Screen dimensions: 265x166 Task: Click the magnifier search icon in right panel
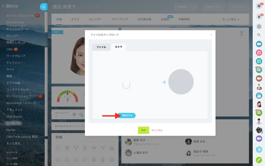click(x=259, y=35)
